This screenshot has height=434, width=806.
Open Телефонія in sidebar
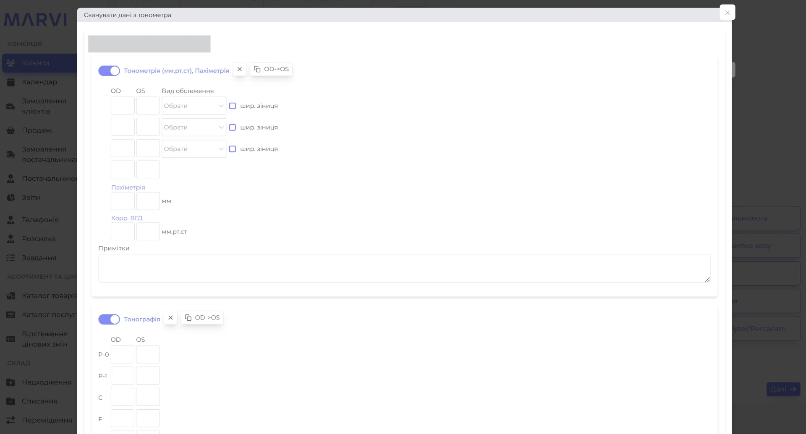(39, 220)
